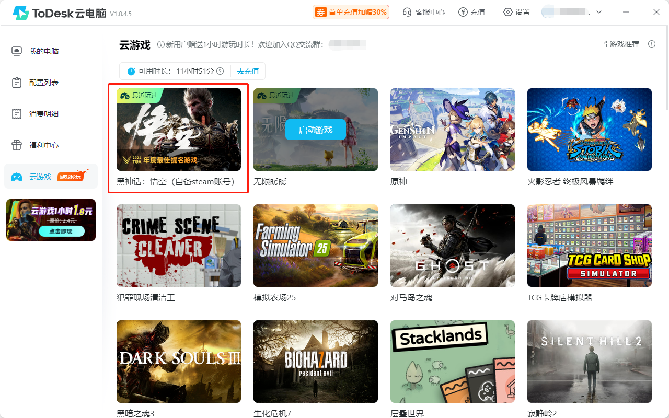Click the yen icon for 充值
Screen dimensions: 669x418
point(463,12)
